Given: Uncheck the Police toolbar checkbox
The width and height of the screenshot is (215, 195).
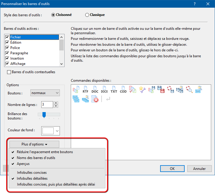Looking at the screenshot, I should (7, 48).
